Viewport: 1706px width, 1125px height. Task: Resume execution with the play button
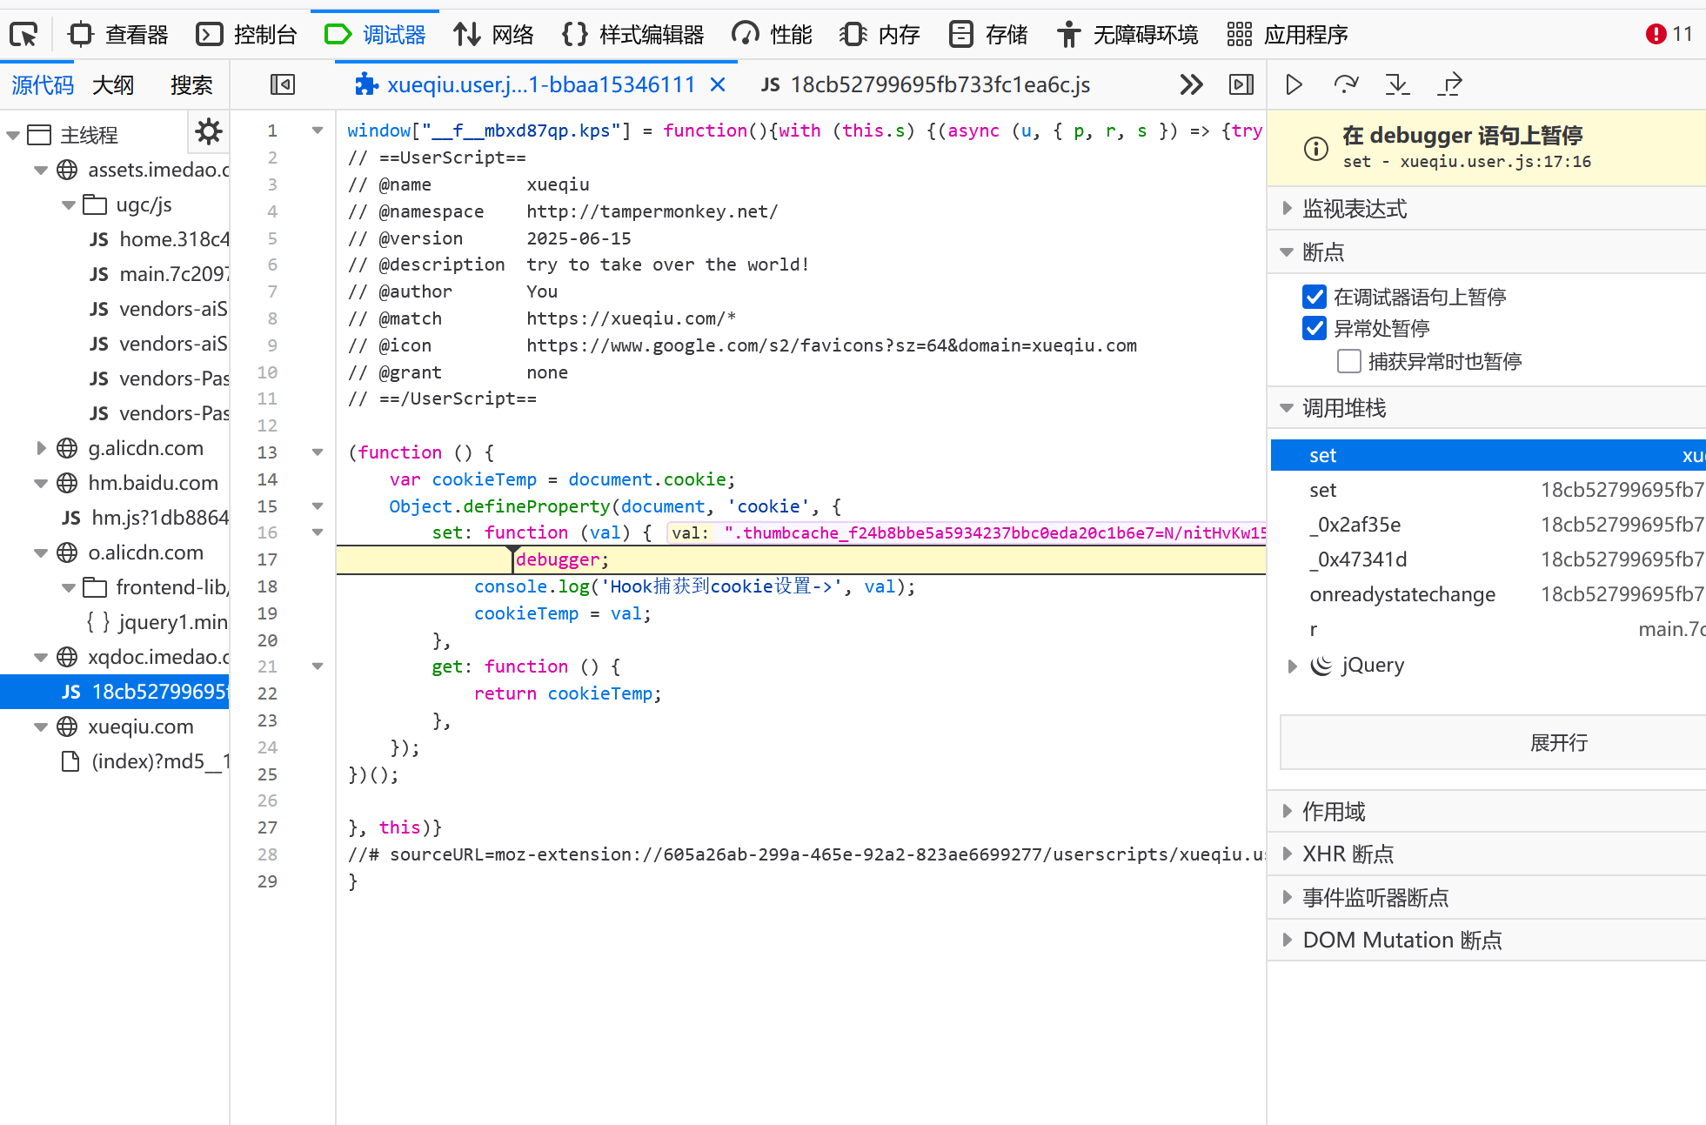click(x=1294, y=84)
